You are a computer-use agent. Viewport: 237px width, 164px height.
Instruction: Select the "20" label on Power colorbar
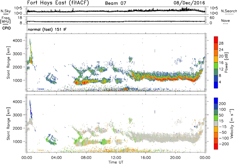[x=221, y=56]
